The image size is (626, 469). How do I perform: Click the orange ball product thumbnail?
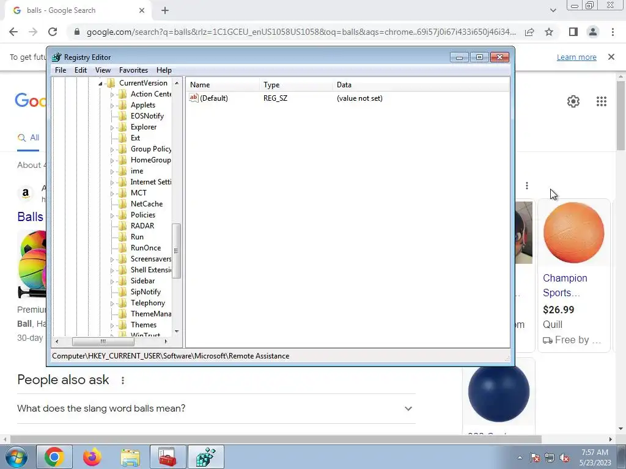point(573,233)
